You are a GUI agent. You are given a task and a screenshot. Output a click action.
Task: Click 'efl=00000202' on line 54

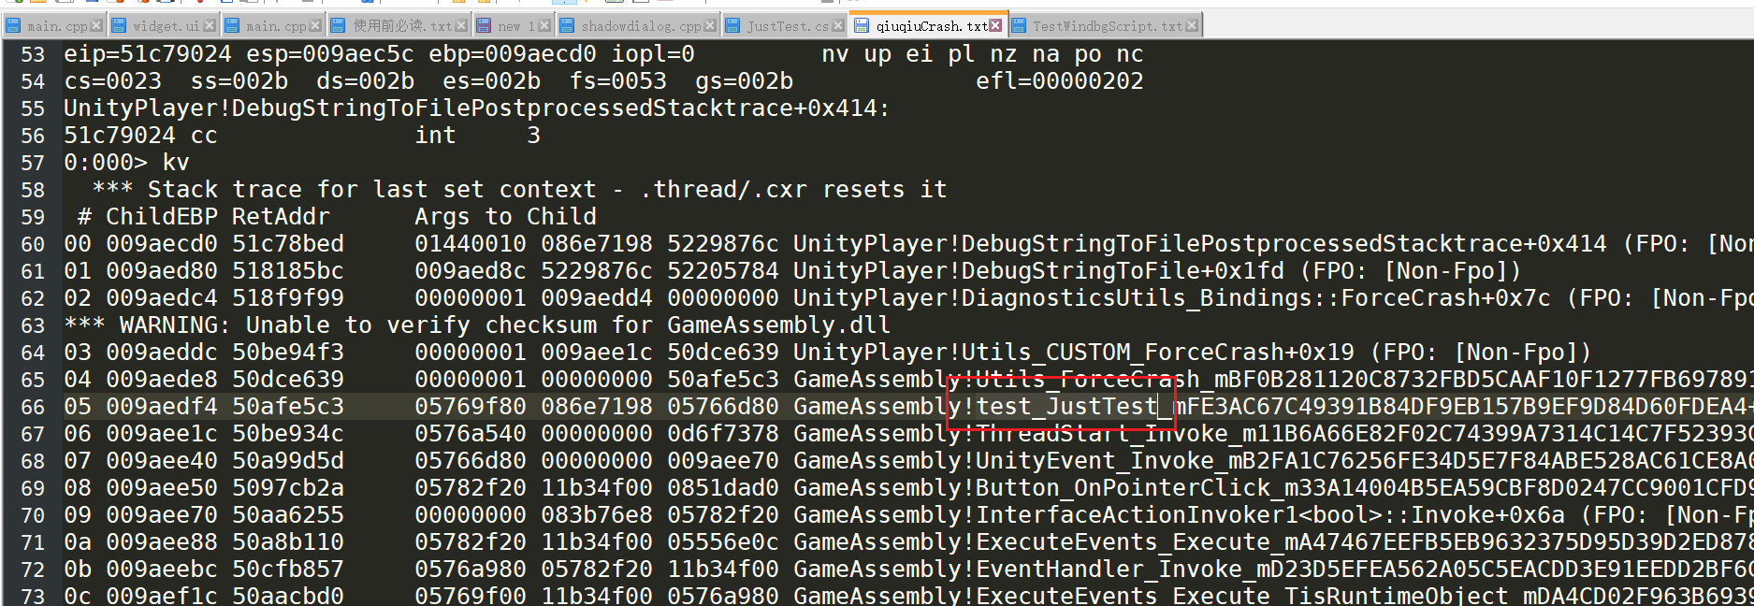pos(1060,81)
